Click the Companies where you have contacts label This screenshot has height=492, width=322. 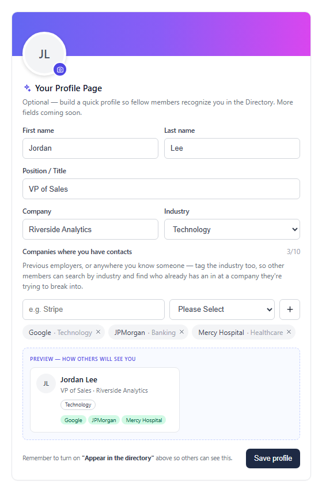point(77,252)
